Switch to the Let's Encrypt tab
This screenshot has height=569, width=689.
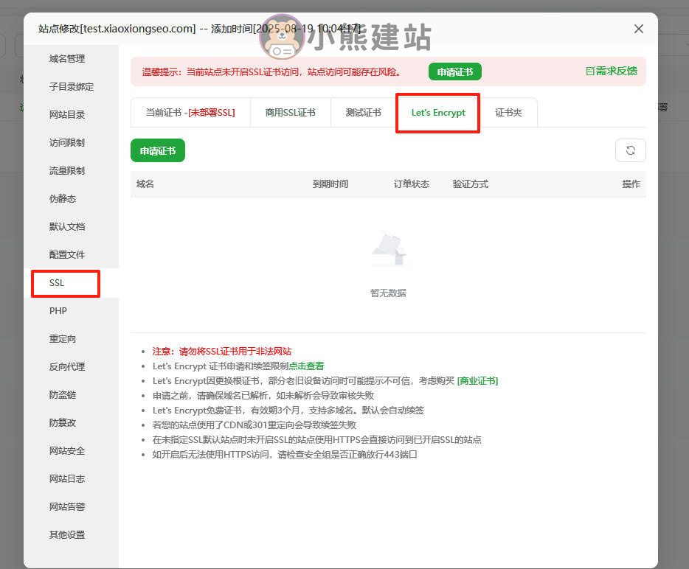pyautogui.click(x=438, y=113)
